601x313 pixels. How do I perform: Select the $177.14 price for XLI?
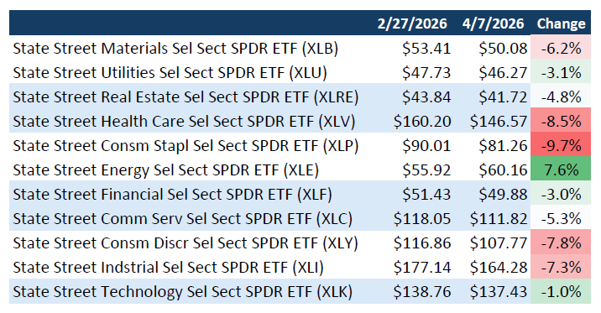click(422, 268)
